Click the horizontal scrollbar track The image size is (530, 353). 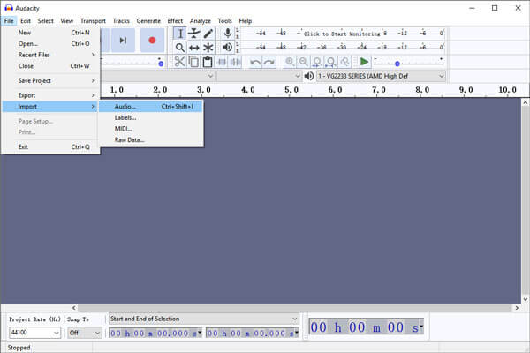(x=295, y=308)
